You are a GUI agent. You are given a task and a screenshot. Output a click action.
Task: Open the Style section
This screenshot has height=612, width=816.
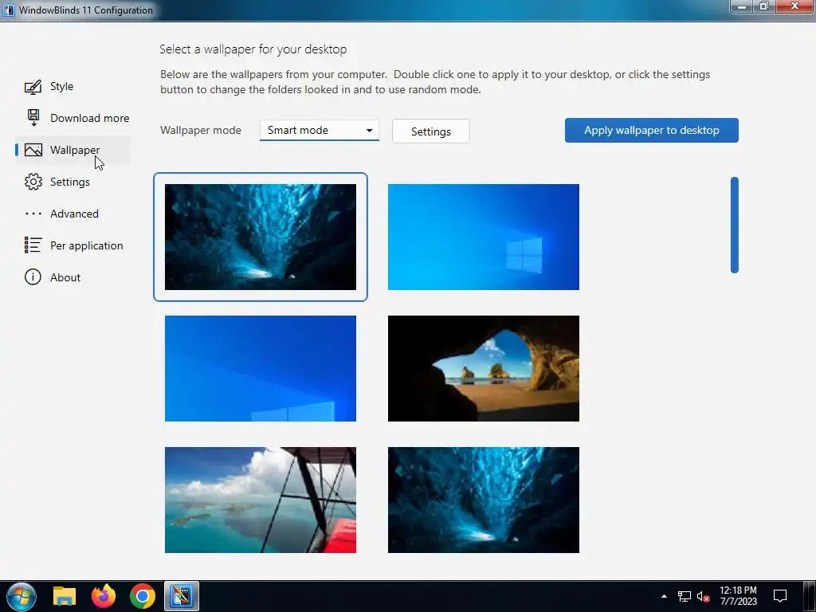click(61, 86)
